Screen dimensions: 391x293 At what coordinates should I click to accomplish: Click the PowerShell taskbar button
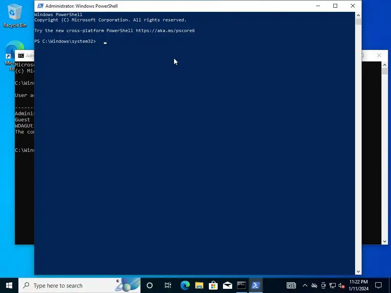[255, 285]
